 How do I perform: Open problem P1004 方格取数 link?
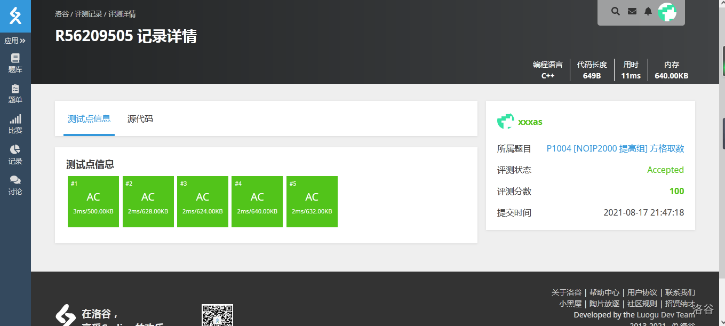click(x=615, y=149)
